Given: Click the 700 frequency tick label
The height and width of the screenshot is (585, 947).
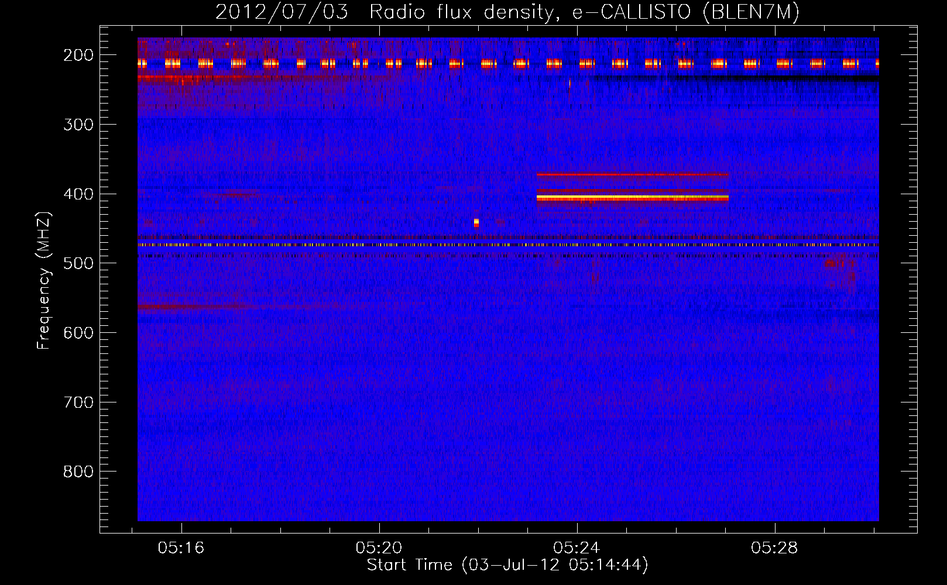Looking at the screenshot, I should pos(78,402).
